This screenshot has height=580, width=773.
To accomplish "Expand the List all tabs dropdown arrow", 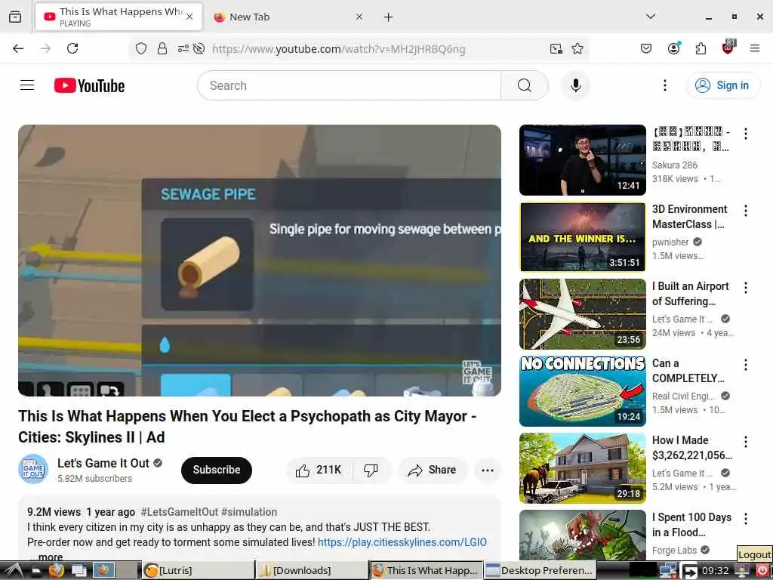I will click(650, 17).
